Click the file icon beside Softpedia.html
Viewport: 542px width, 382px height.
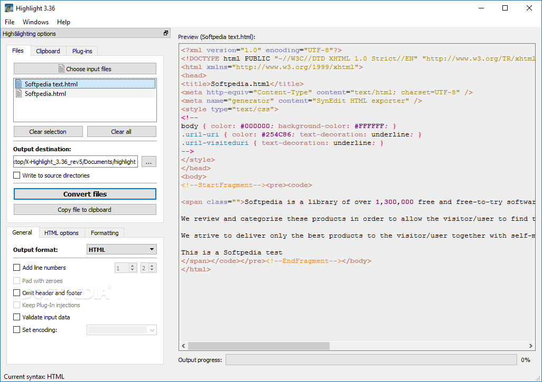coord(19,93)
